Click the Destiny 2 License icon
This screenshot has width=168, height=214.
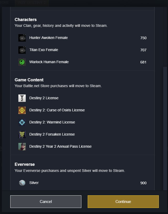click(22, 98)
